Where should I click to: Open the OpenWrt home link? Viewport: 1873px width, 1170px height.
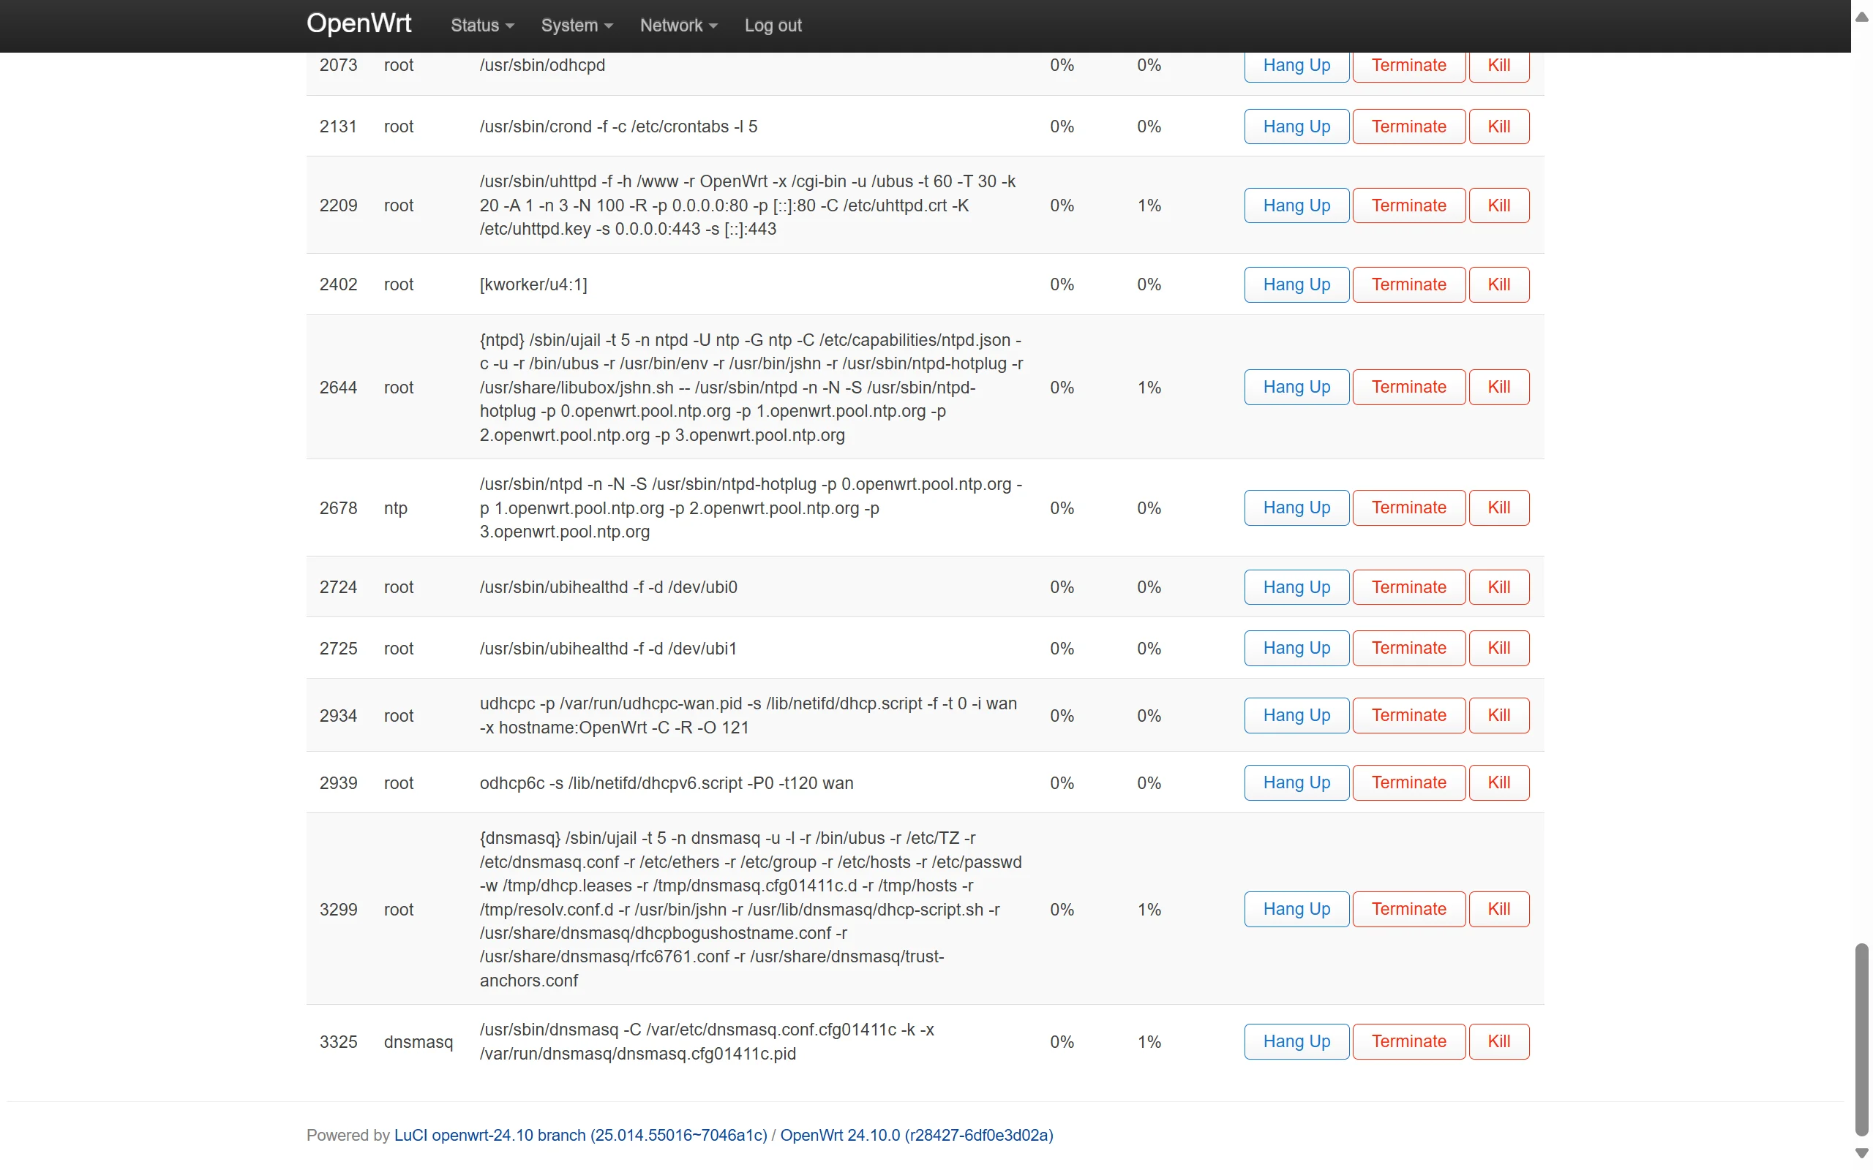click(x=359, y=23)
